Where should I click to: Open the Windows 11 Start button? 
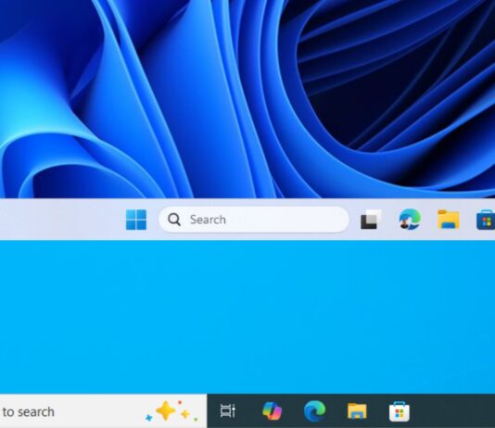click(136, 220)
